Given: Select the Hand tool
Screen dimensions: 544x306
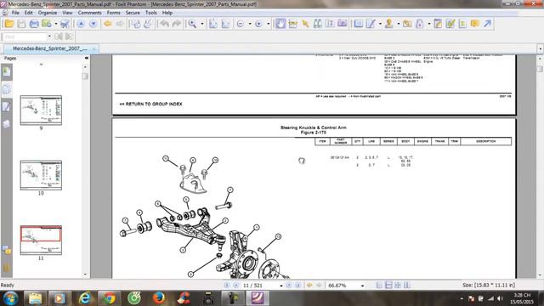Looking at the screenshot, I should pyautogui.click(x=280, y=24).
